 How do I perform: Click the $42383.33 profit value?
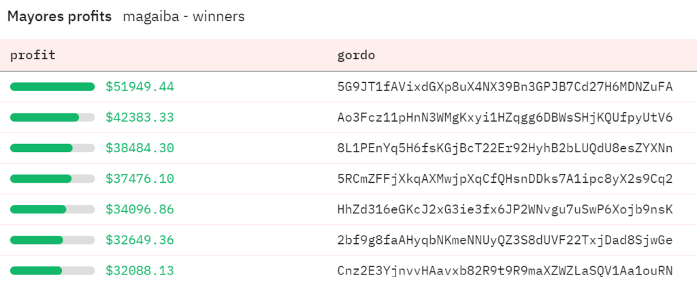pyautogui.click(x=140, y=118)
